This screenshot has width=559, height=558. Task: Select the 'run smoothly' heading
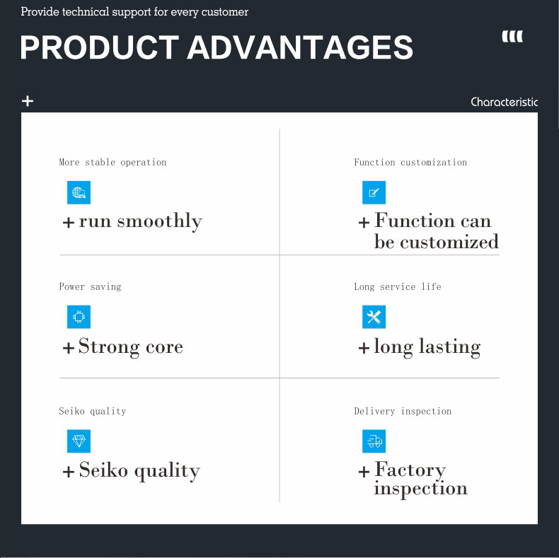[x=140, y=221]
